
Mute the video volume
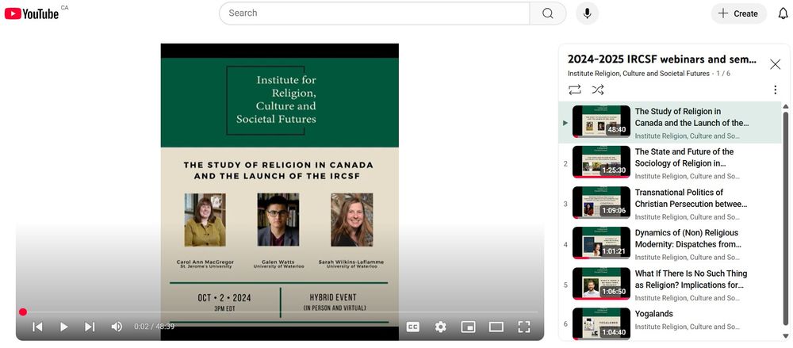[117, 327]
